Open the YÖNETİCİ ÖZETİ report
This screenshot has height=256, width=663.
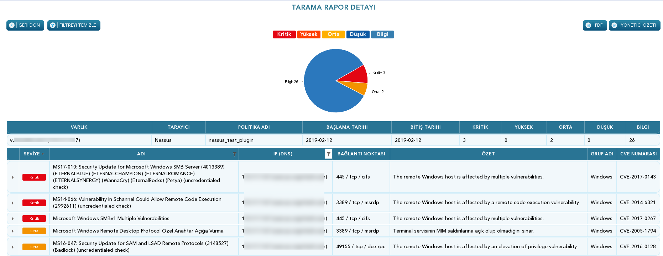coord(635,25)
